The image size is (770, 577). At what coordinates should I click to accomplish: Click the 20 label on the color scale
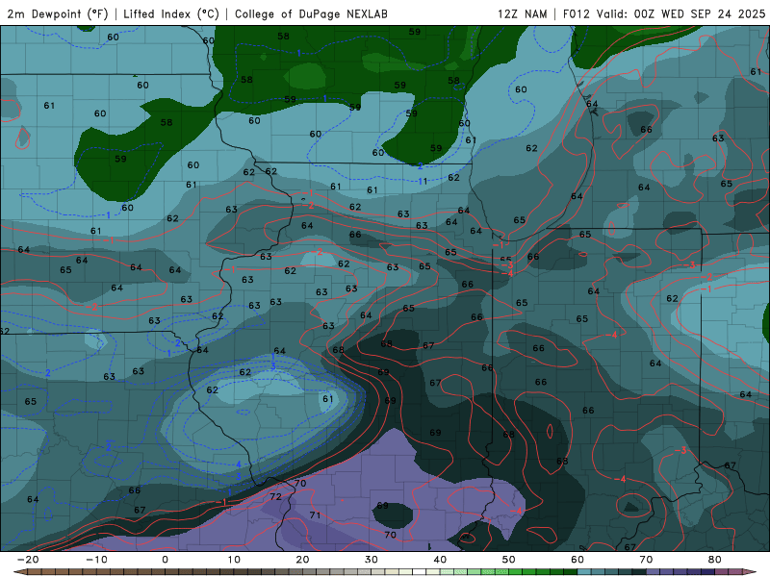pos(302,560)
